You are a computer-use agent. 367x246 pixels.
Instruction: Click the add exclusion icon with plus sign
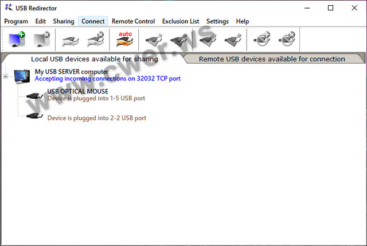point(263,40)
